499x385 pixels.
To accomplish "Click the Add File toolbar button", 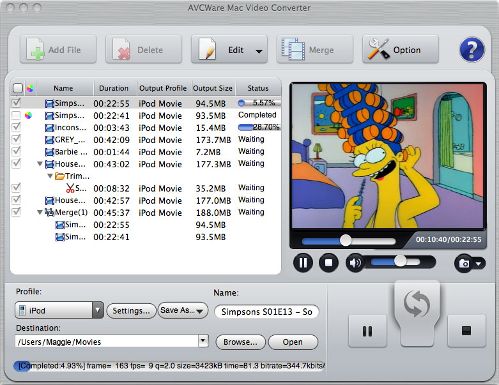I will pyautogui.click(x=58, y=49).
